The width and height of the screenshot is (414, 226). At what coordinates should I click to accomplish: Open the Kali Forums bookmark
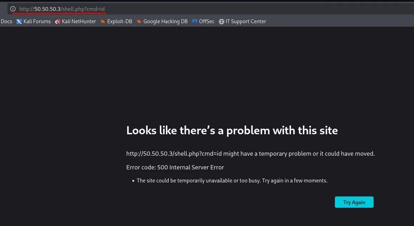click(x=33, y=21)
